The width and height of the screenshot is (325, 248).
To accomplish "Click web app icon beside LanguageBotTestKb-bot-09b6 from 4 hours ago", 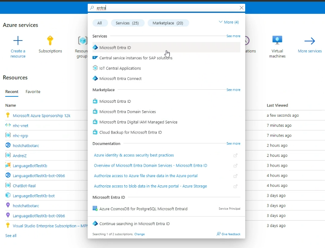I will click(x=8, y=175).
